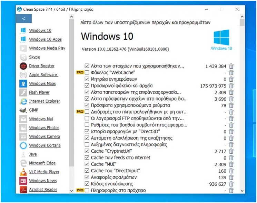Image resolution: width=257 pixels, height=203 pixels.
Task: Check Αυξημένες διαγνωστικές πληροφορίες checkbox
Action: (x=87, y=144)
